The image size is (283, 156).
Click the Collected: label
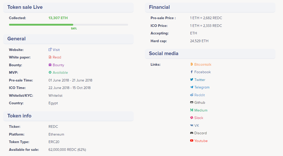pyautogui.click(x=18, y=18)
